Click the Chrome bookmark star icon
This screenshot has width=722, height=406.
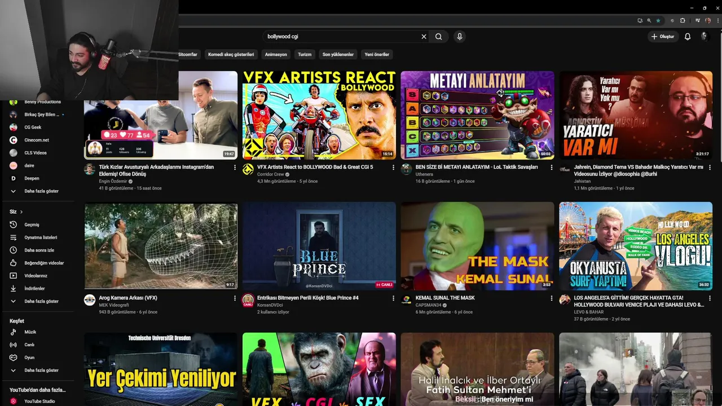click(658, 20)
